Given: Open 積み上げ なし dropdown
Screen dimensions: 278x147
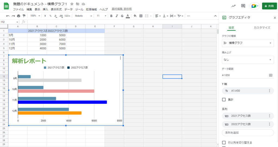Looking at the screenshot, I should pos(248,60).
